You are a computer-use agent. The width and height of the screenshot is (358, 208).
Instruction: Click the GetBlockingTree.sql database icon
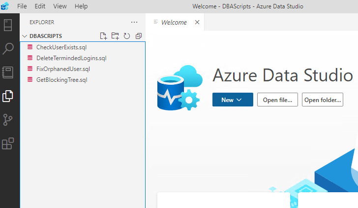[30, 80]
